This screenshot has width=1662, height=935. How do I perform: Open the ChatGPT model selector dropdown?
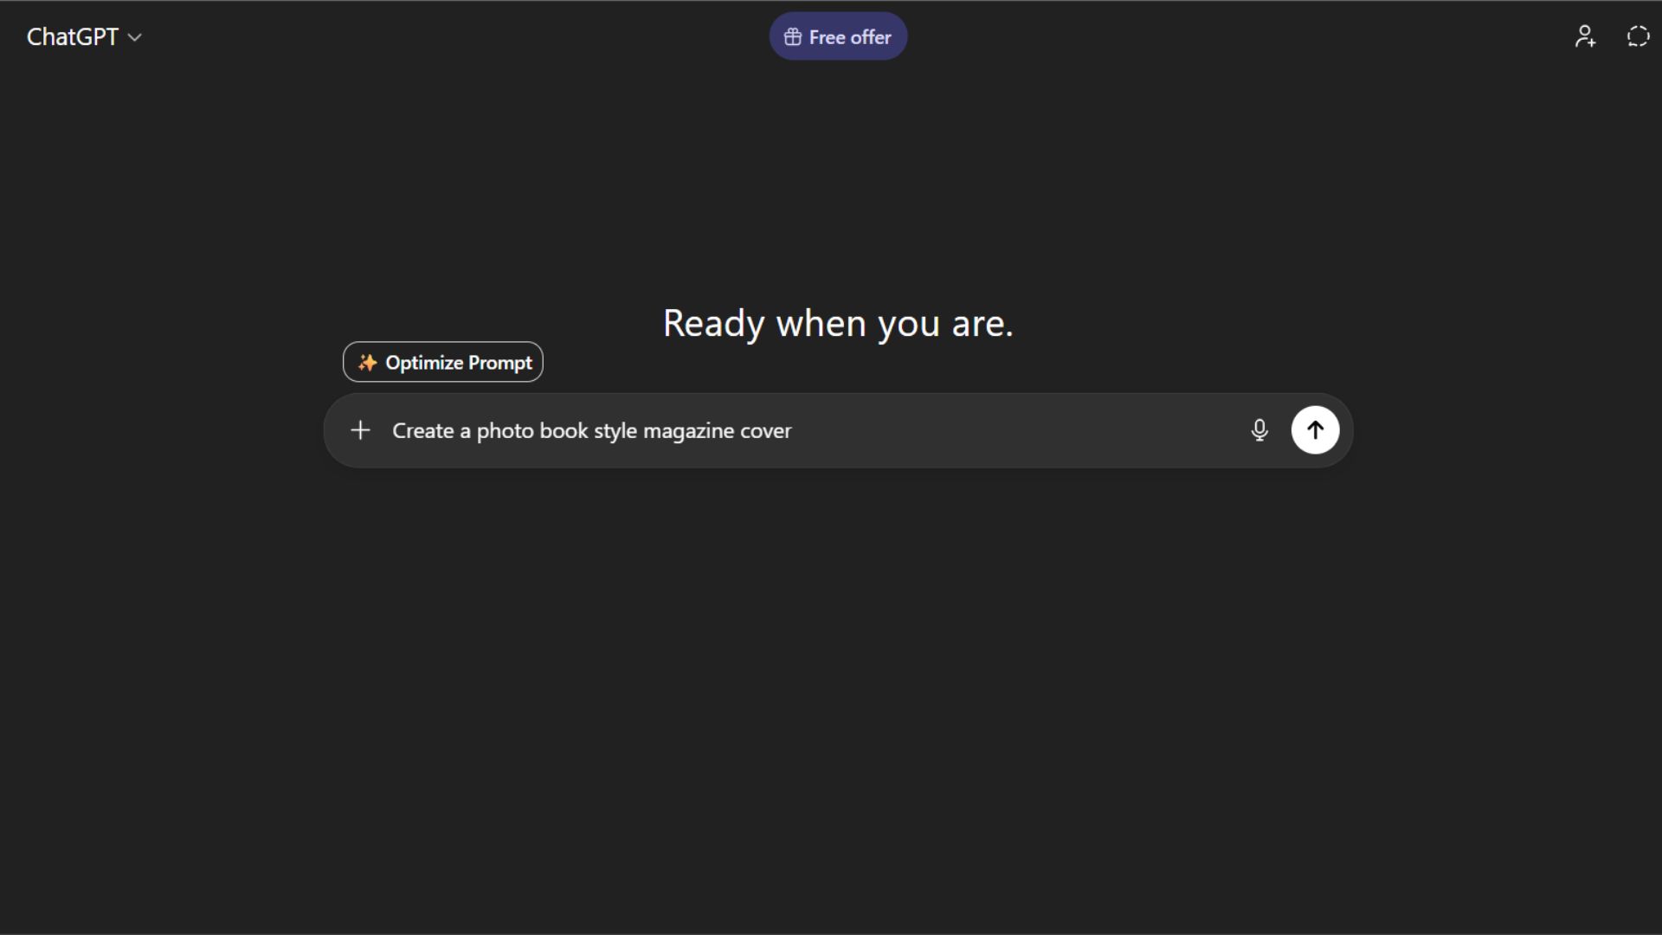(x=84, y=37)
